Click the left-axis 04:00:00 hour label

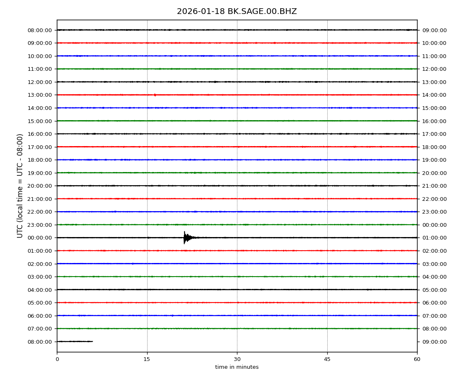point(40,290)
